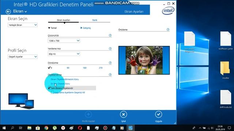Screen dimensions: 234x131
Task: Open the Windows Start menu
Action: pos(4,128)
